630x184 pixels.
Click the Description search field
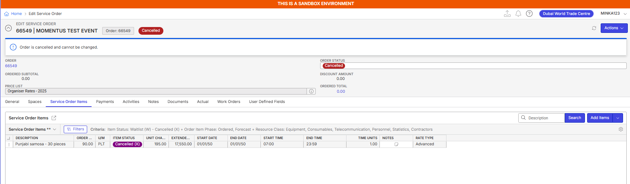541,118
